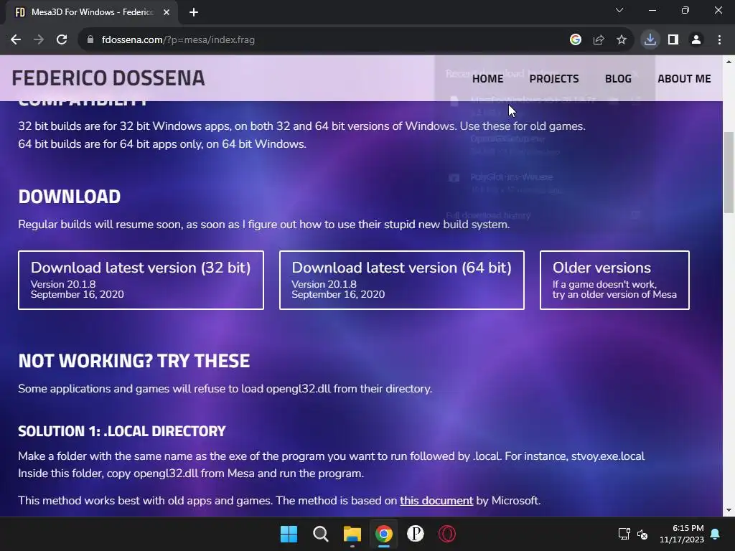The width and height of the screenshot is (735, 551).
Task: Open Opera browser from taskbar
Action: coord(447,534)
